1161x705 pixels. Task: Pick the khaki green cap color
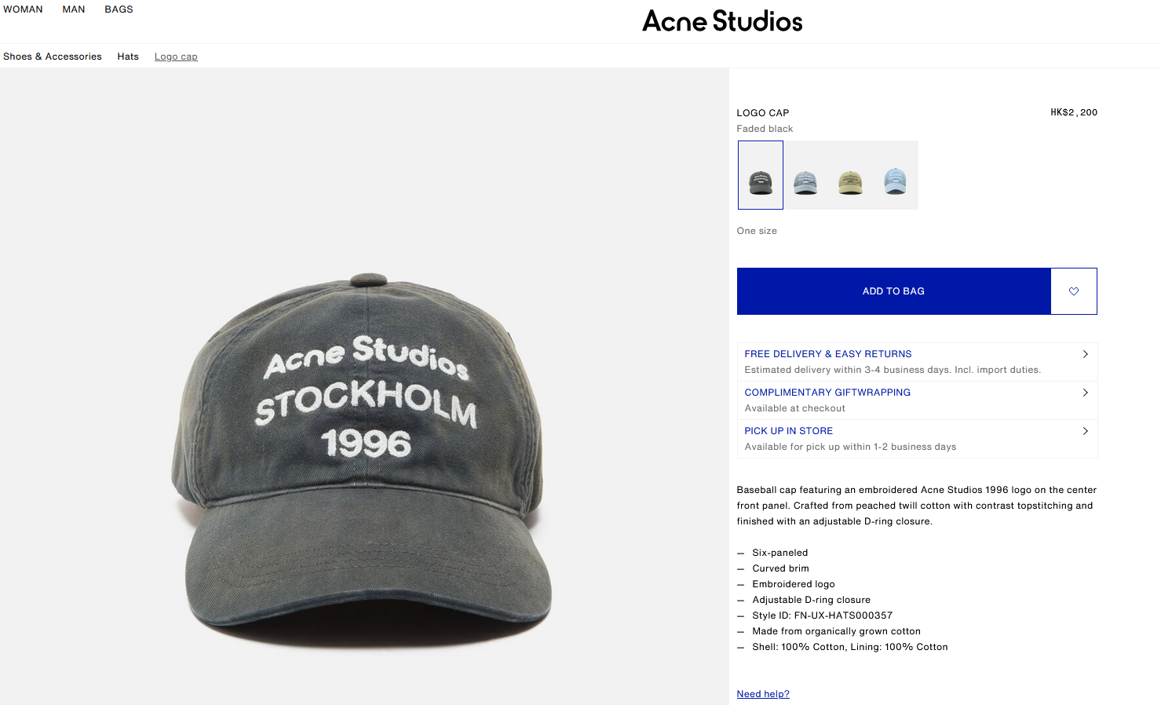tap(850, 176)
